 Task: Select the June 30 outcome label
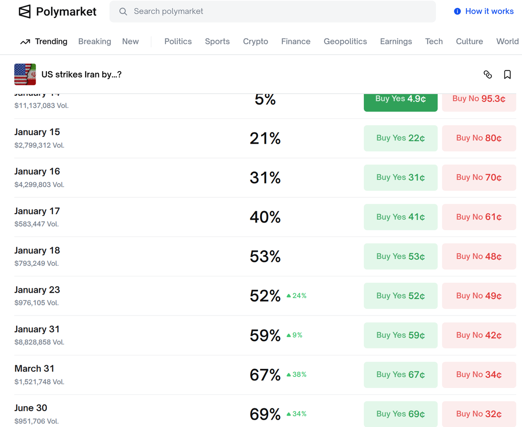[x=31, y=408]
